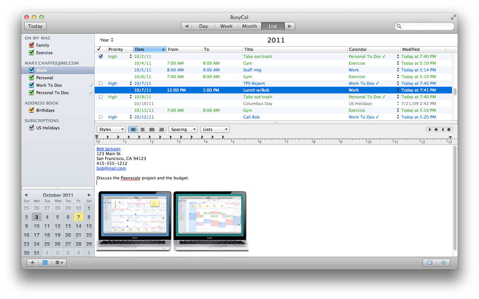This screenshot has width=479, height=299.
Task: Click the checkmark column header
Action: click(x=99, y=49)
